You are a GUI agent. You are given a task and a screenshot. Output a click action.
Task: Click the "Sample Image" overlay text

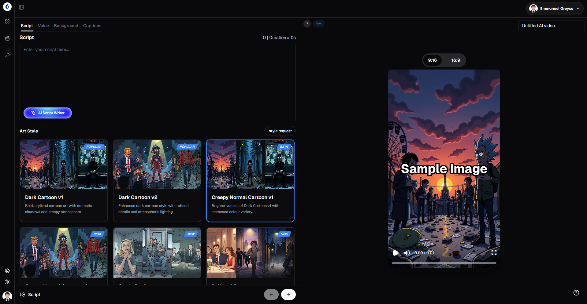(x=444, y=169)
